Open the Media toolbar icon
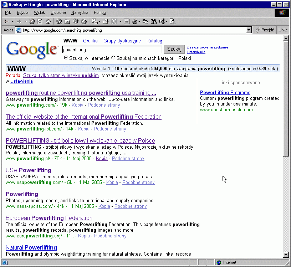Viewport: 291px width, 267px height. pos(76,21)
